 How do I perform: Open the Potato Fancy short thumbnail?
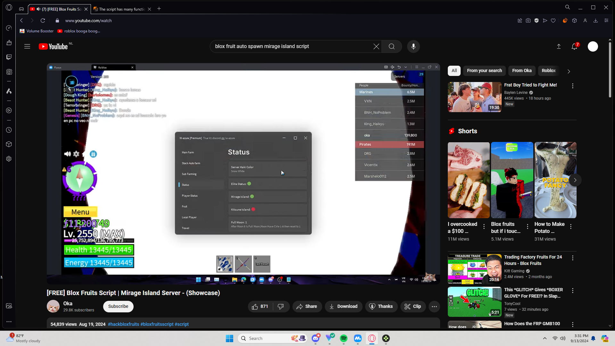(555, 180)
